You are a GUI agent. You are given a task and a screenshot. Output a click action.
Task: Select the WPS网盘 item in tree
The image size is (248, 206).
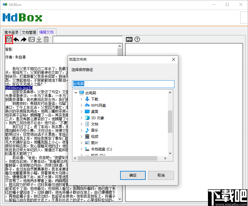[98, 105]
